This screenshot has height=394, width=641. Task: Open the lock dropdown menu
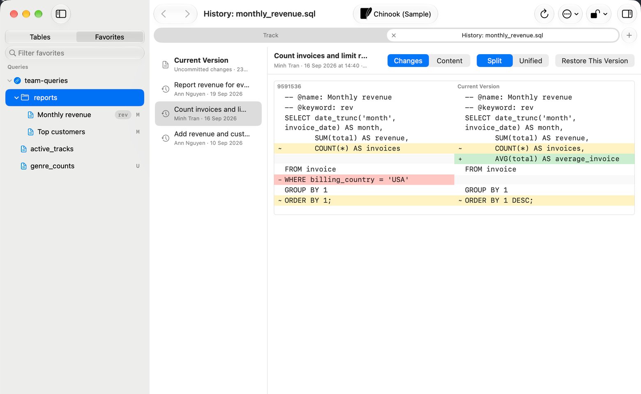[x=599, y=14]
